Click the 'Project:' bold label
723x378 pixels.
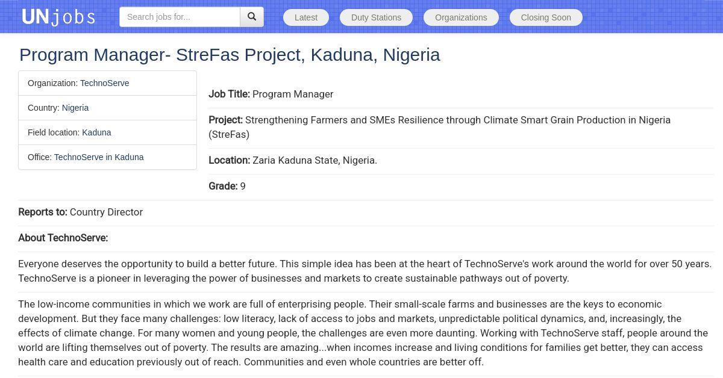click(x=225, y=120)
